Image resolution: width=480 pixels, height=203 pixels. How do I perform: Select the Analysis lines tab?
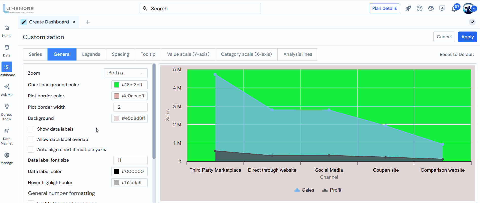(298, 54)
